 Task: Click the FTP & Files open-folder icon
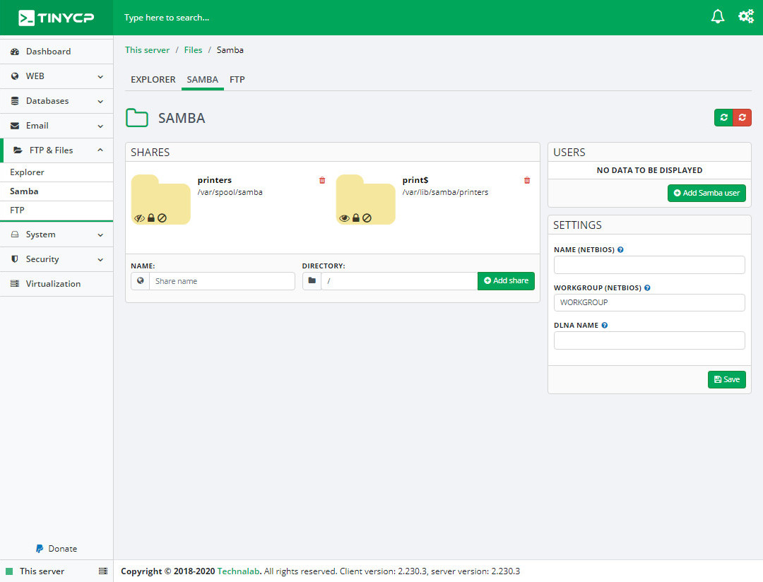point(18,150)
